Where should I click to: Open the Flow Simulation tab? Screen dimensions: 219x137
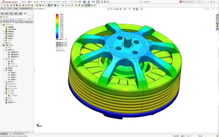39,8
